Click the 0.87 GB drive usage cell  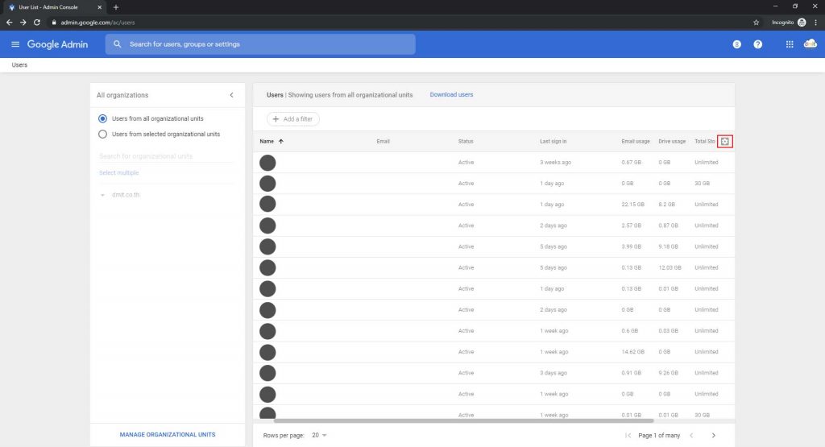coord(668,226)
